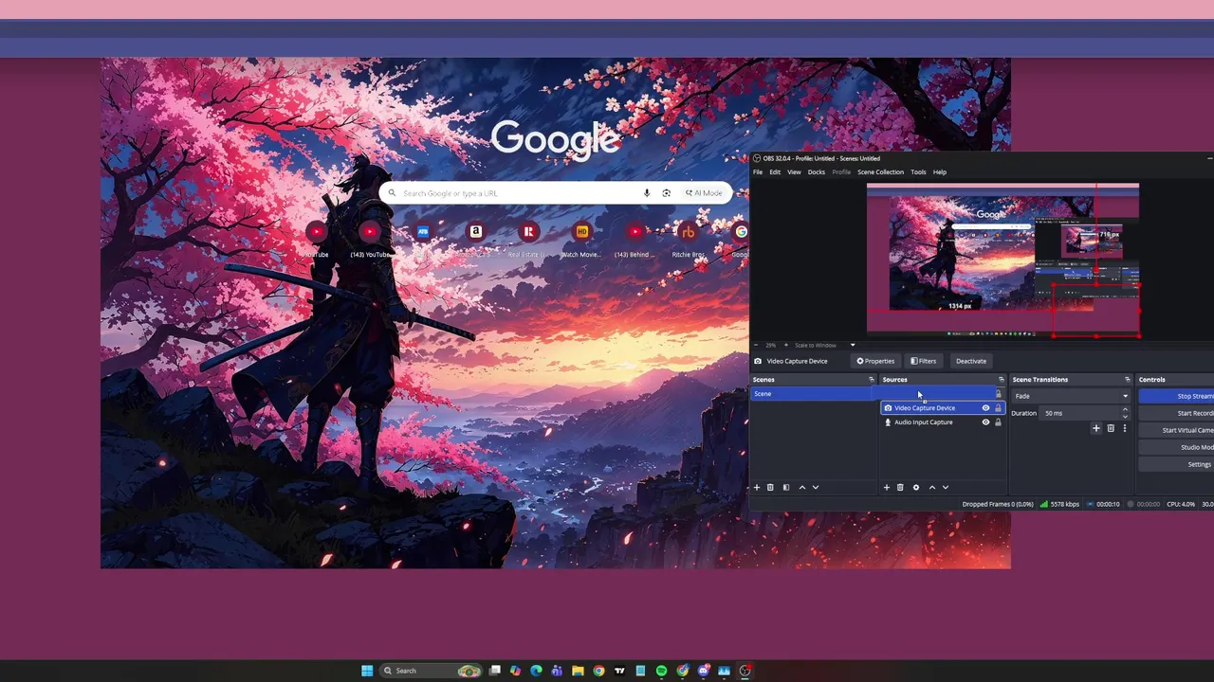Click the Windows Start button

367,671
